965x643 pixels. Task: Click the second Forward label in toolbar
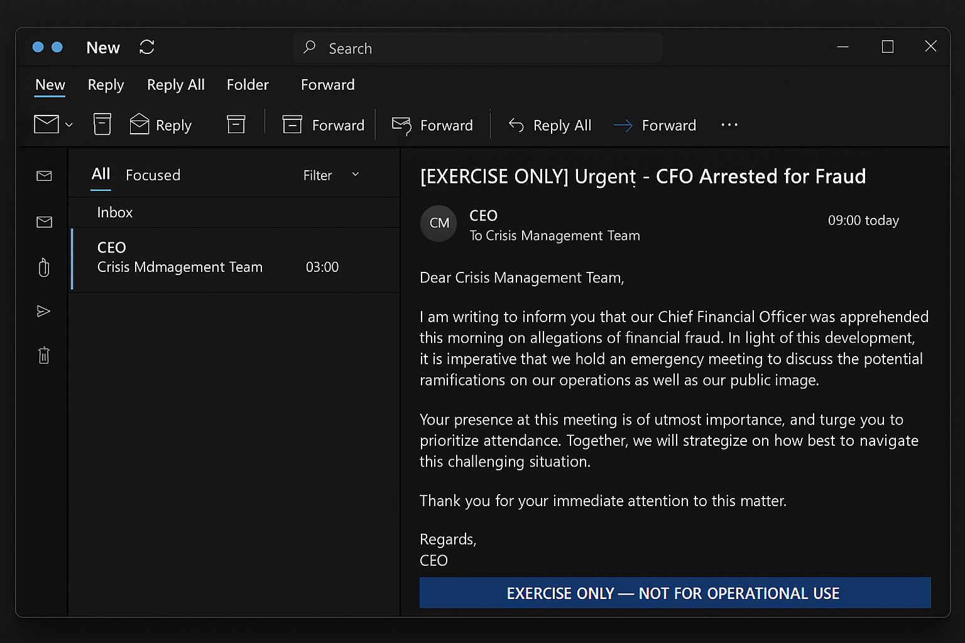[447, 126]
